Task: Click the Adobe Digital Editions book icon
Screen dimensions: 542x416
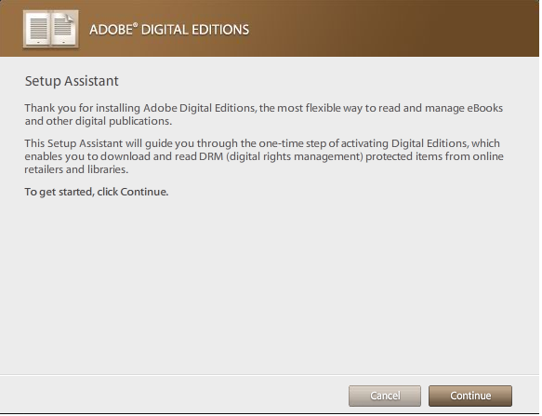Action: coord(51,29)
